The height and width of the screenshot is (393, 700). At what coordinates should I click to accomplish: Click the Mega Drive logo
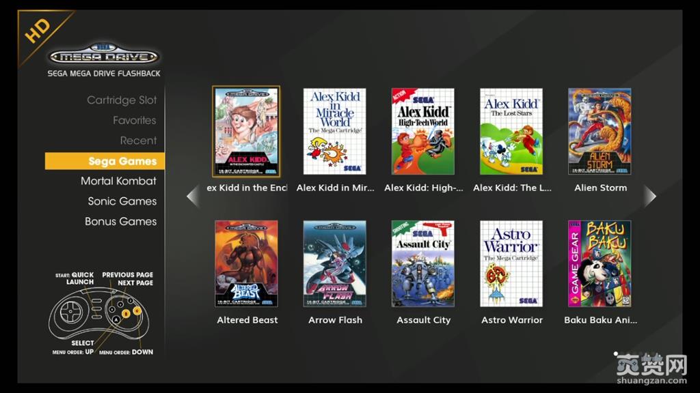coord(104,56)
